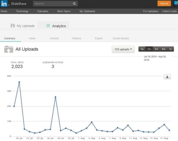Click the chart peak point near 27 Jul
The image size is (178, 141).
pyautogui.click(x=55, y=97)
